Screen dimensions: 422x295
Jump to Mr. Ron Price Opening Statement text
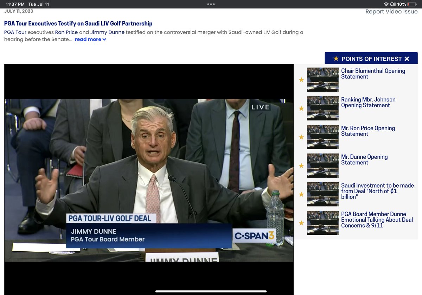point(368,131)
